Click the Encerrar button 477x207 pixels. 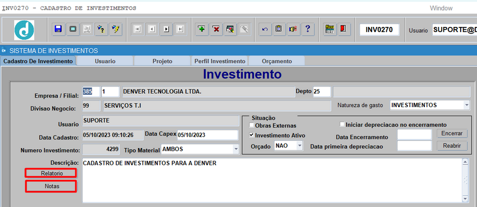click(452, 134)
